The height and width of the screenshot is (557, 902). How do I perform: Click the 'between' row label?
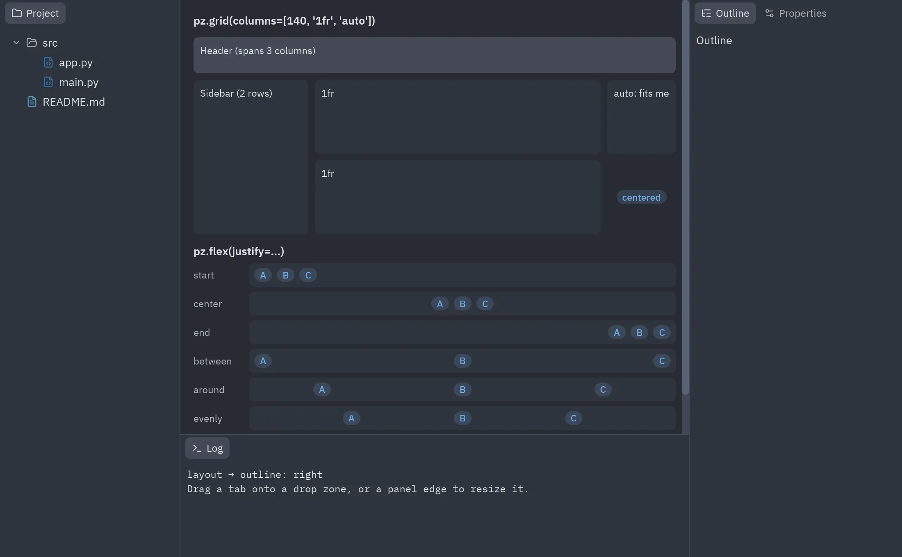click(x=212, y=361)
